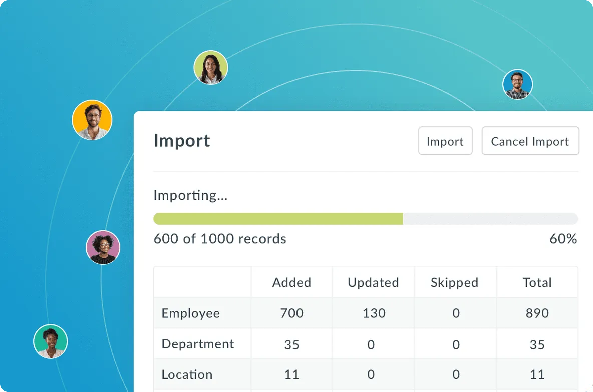Viewport: 593px width, 392px height.
Task: Click the Import button
Action: [x=445, y=141]
